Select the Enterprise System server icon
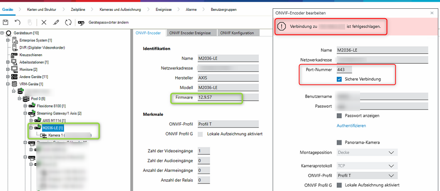 coord(15,40)
